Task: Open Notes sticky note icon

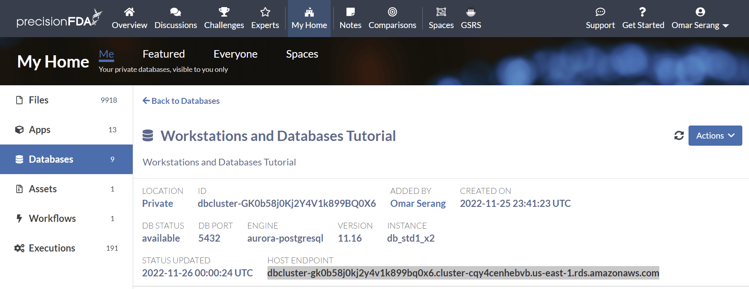Action: 350,12
